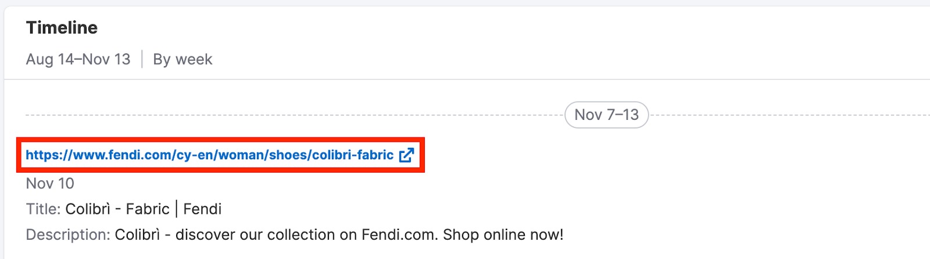Click the Aug 14–Nov 13 date range
Image resolution: width=930 pixels, height=259 pixels.
tap(78, 60)
